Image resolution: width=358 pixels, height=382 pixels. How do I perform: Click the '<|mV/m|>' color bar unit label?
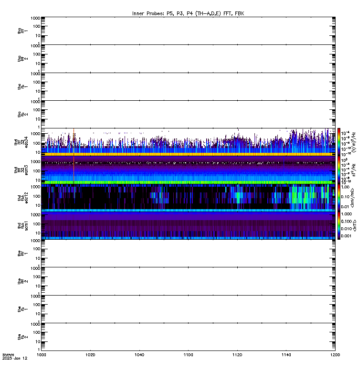[x=352, y=198]
